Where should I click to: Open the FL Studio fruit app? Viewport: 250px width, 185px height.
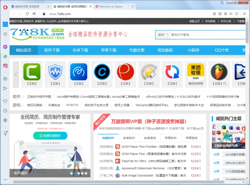[219, 74]
